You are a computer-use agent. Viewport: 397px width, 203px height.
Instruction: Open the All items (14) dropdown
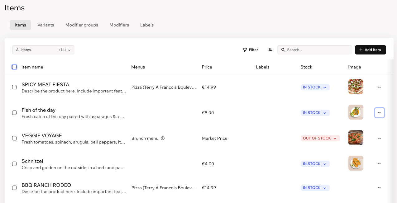tap(43, 50)
